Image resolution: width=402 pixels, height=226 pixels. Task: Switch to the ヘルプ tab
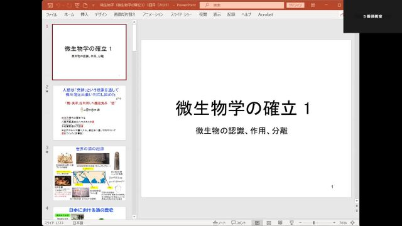(x=246, y=14)
